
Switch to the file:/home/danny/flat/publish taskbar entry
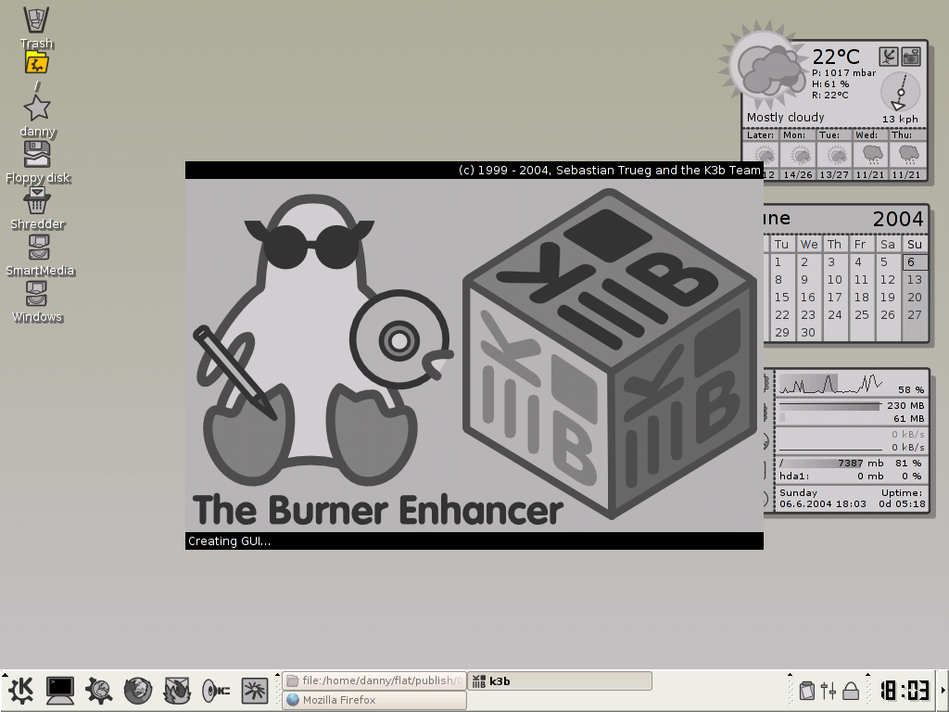374,681
